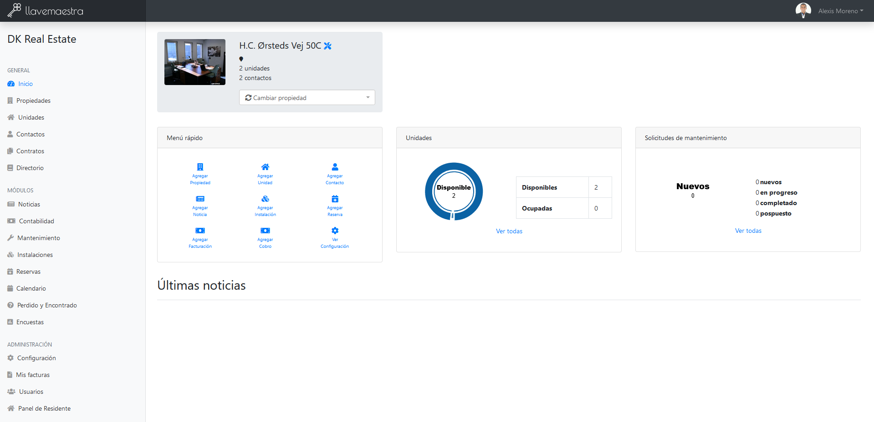
Task: Click the Agregar Propiedad building icon
Action: 200,167
